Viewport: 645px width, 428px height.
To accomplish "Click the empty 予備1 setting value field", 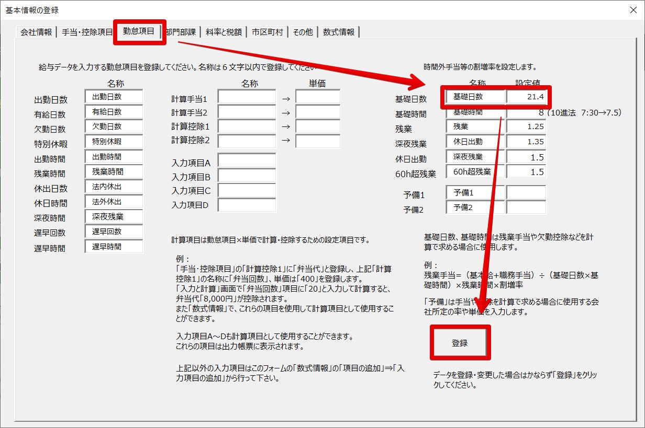I will point(526,193).
